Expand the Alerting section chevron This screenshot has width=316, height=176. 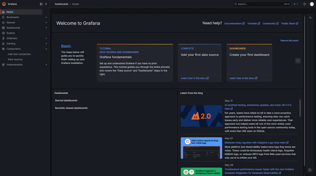pos(46,43)
